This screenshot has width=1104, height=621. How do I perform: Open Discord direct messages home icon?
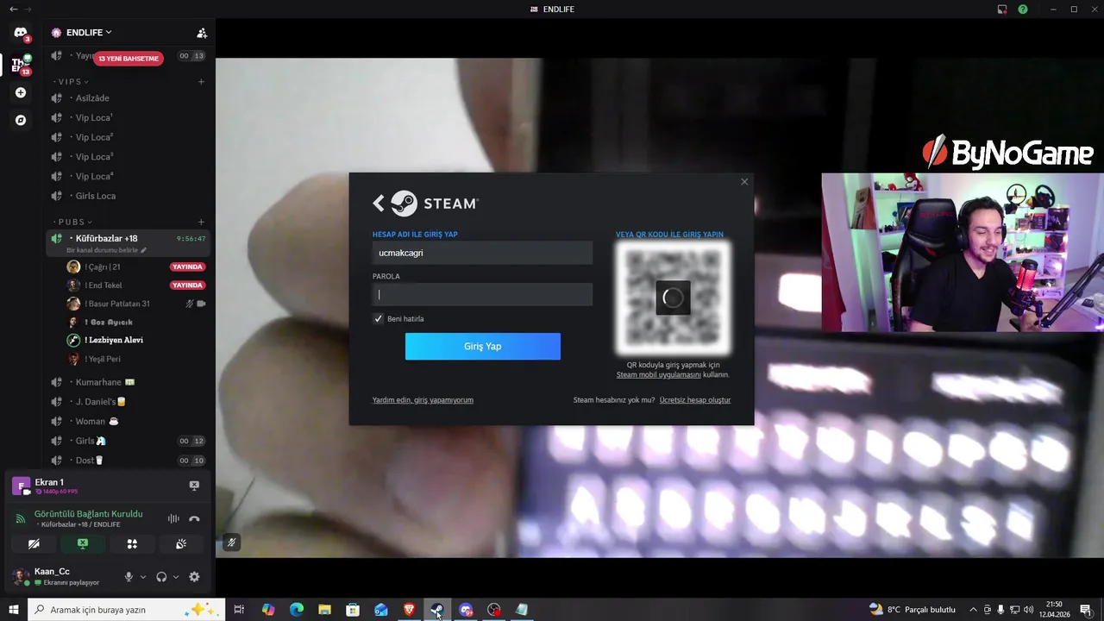click(x=21, y=33)
